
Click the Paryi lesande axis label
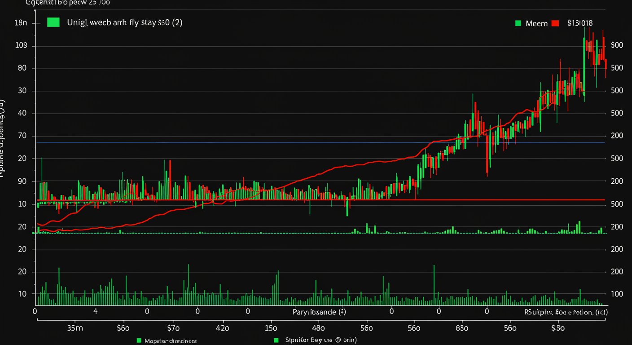[319, 312]
